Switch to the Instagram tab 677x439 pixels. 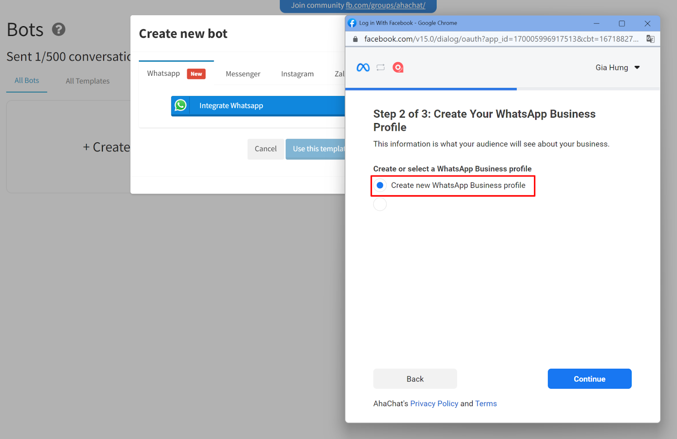[297, 74]
